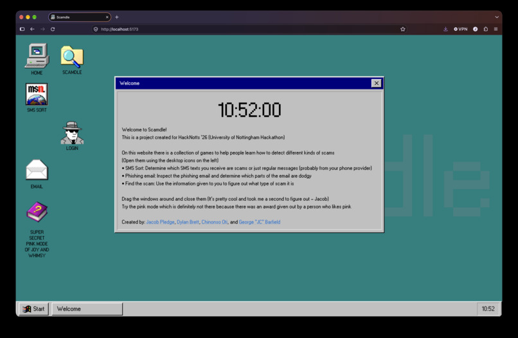Open a new tab with the plus button
518x338 pixels.
(x=116, y=17)
